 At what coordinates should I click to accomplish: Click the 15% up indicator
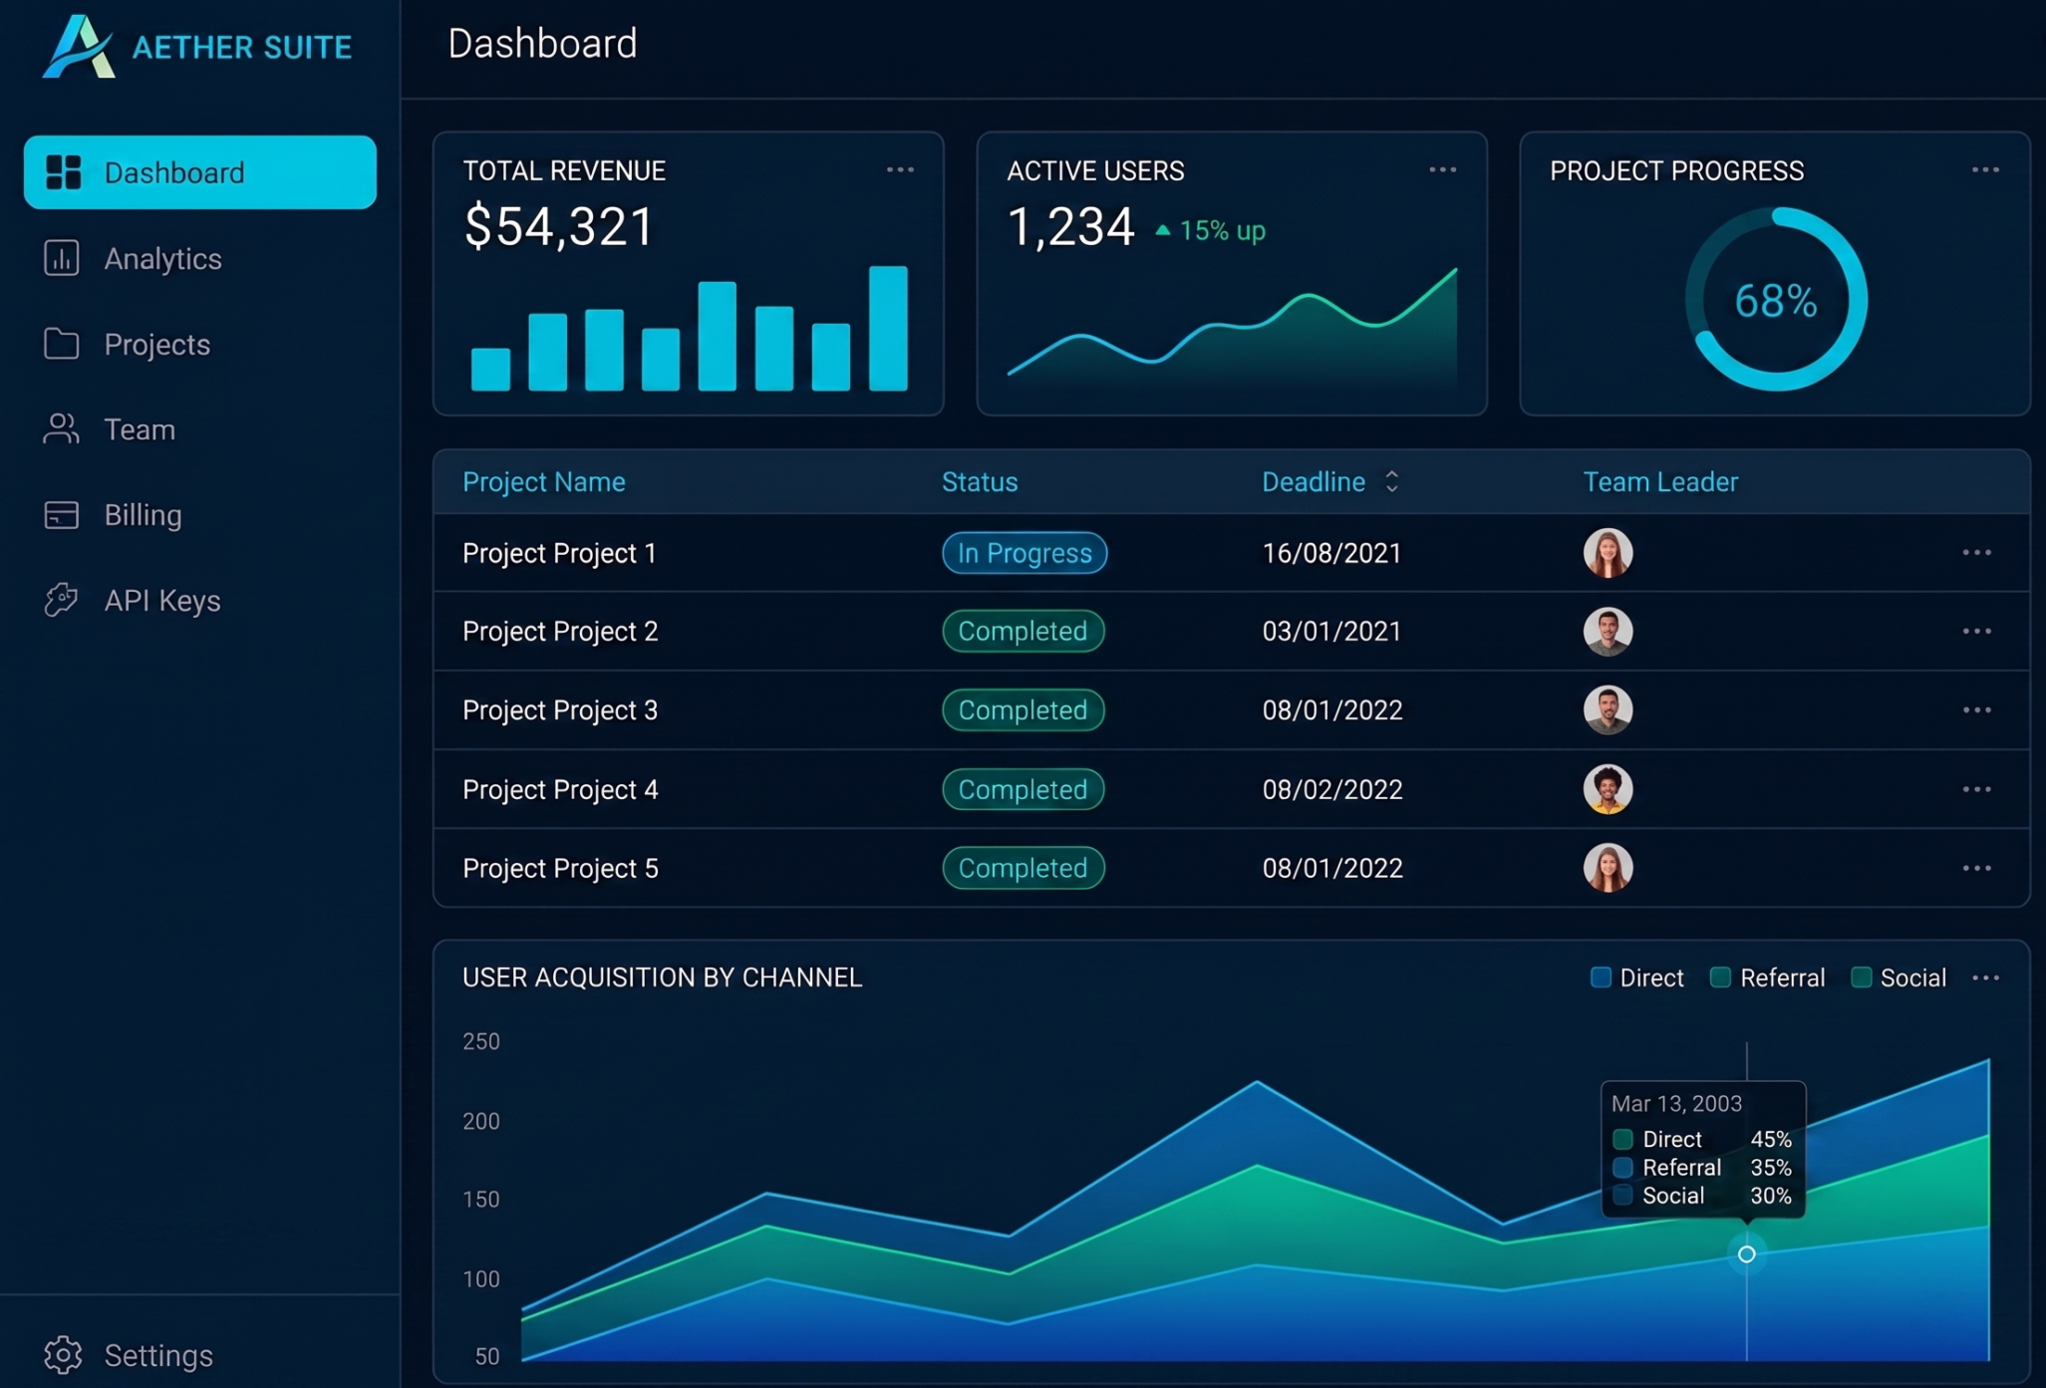tap(1210, 230)
